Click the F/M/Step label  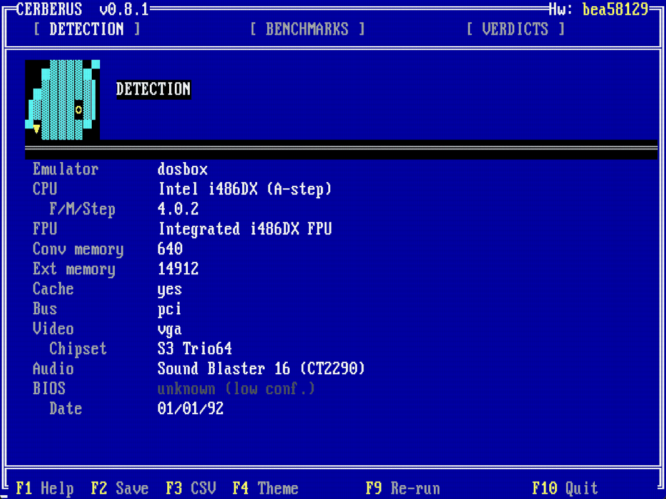pyautogui.click(x=82, y=209)
